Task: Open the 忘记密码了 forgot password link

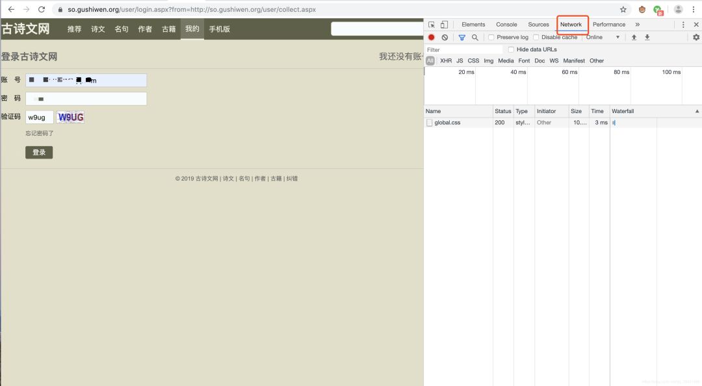Action: (x=40, y=133)
